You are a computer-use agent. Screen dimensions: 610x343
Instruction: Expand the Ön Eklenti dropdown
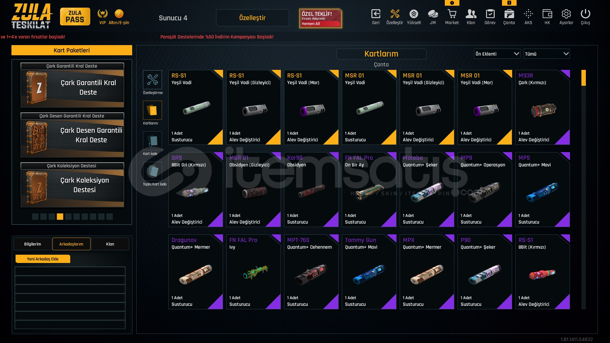(497, 54)
